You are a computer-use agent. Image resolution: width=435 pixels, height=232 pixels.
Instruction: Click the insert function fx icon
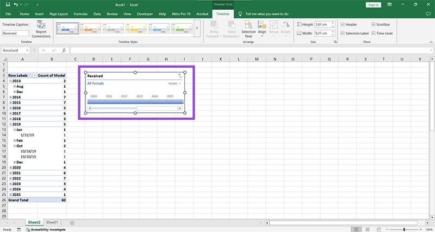point(65,50)
